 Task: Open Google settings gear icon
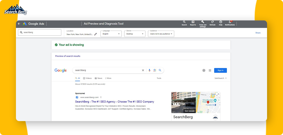(204, 70)
